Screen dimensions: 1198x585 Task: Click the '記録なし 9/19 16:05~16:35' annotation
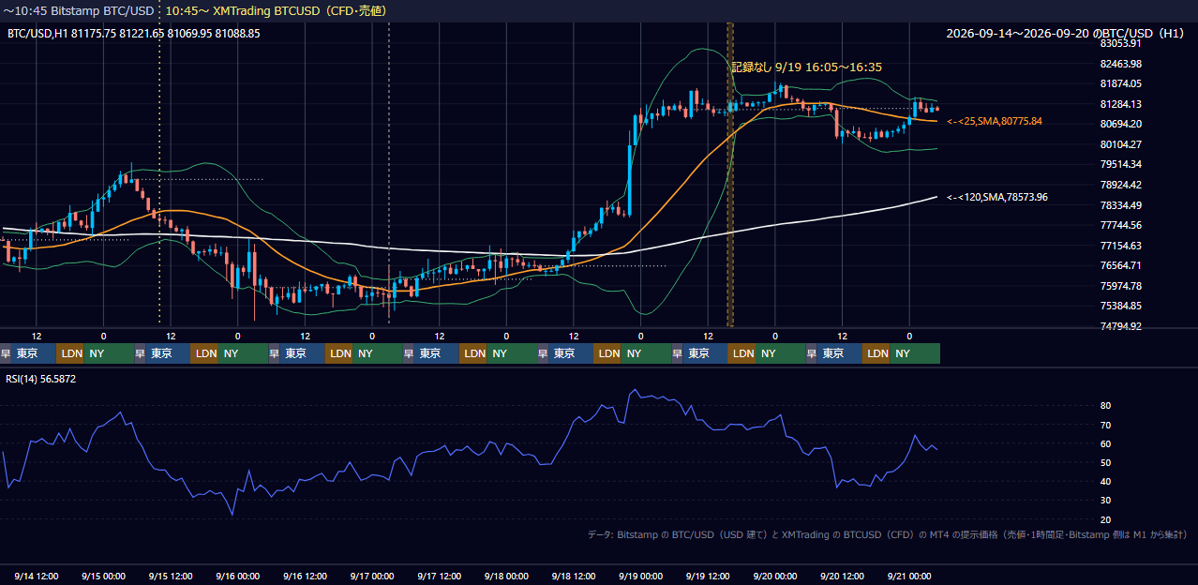pos(806,67)
